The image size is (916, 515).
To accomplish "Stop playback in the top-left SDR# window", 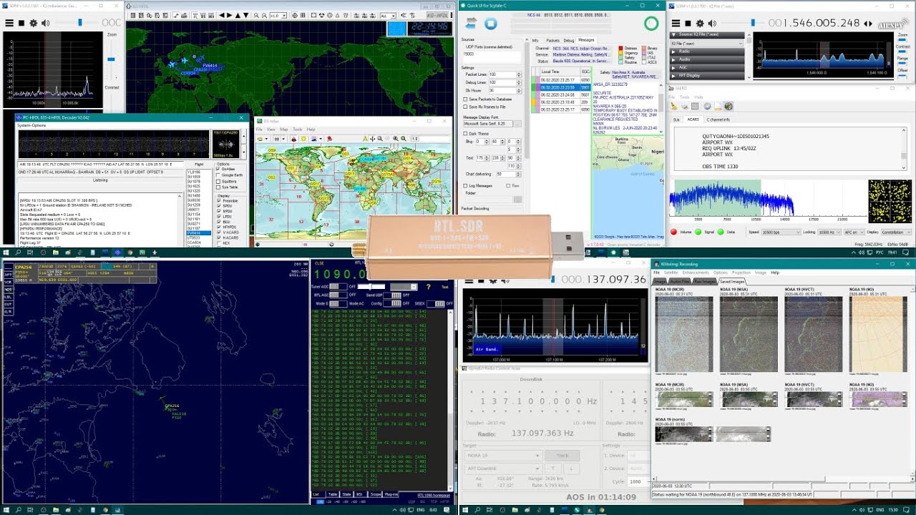I will pyautogui.click(x=21, y=23).
